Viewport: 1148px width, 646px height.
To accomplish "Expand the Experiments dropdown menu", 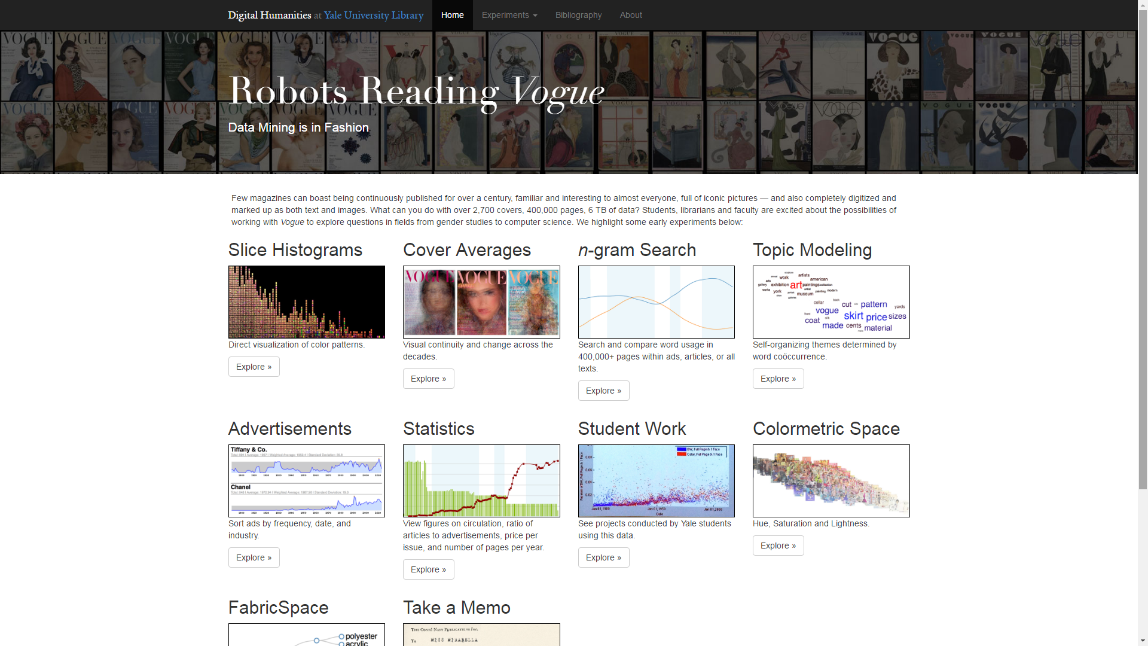I will (x=509, y=15).
